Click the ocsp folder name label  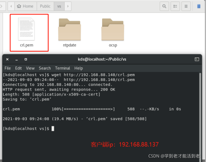[x=113, y=45]
